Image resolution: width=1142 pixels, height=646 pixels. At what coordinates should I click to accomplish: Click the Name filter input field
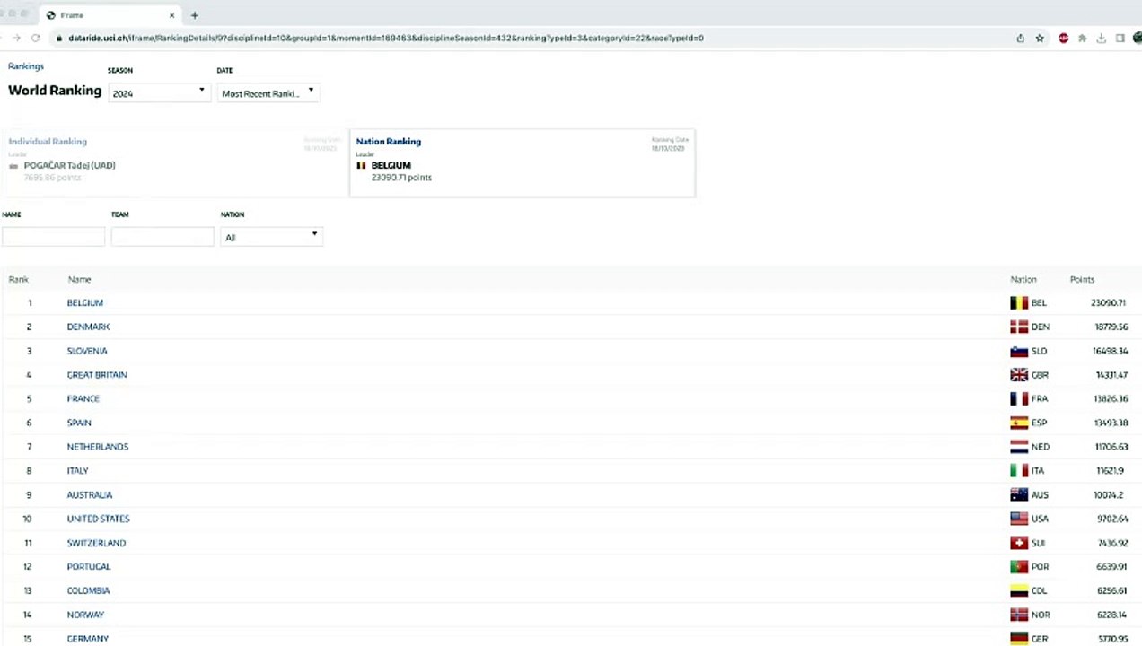click(x=53, y=237)
